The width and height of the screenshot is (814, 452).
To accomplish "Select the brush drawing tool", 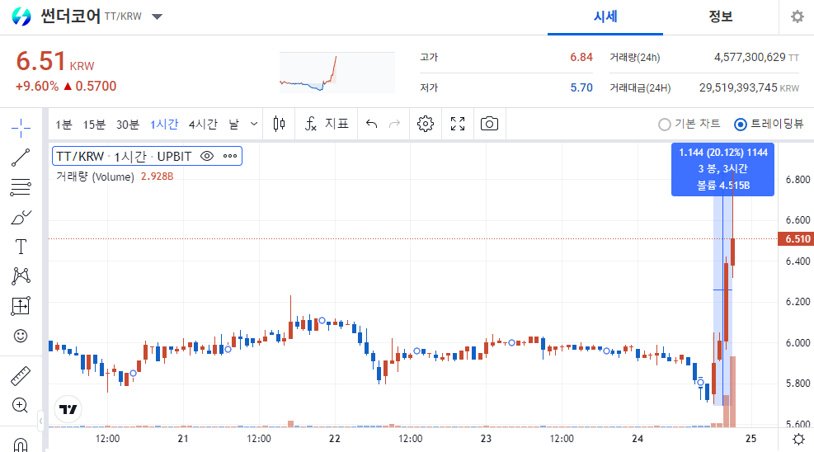I will pos(21,217).
